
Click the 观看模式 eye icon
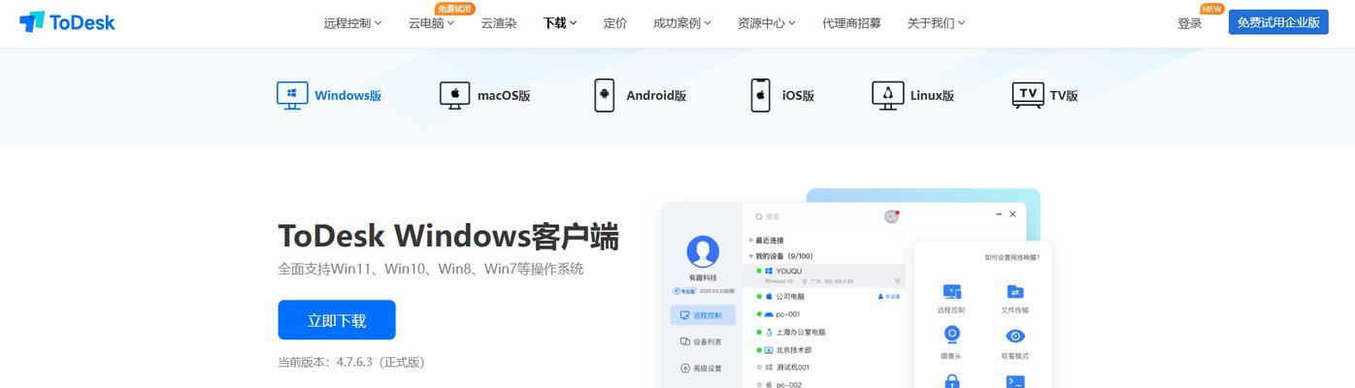[x=1015, y=337]
